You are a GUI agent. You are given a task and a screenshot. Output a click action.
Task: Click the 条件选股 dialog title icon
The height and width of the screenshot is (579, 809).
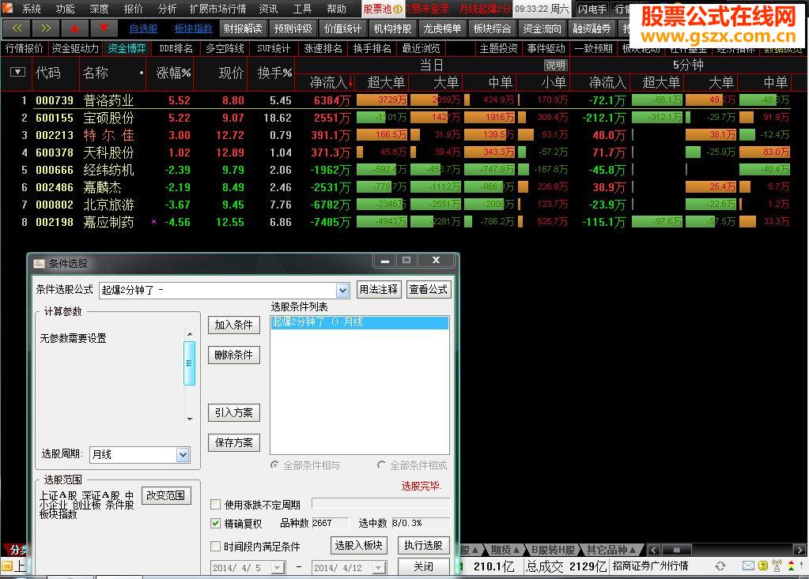[39, 264]
